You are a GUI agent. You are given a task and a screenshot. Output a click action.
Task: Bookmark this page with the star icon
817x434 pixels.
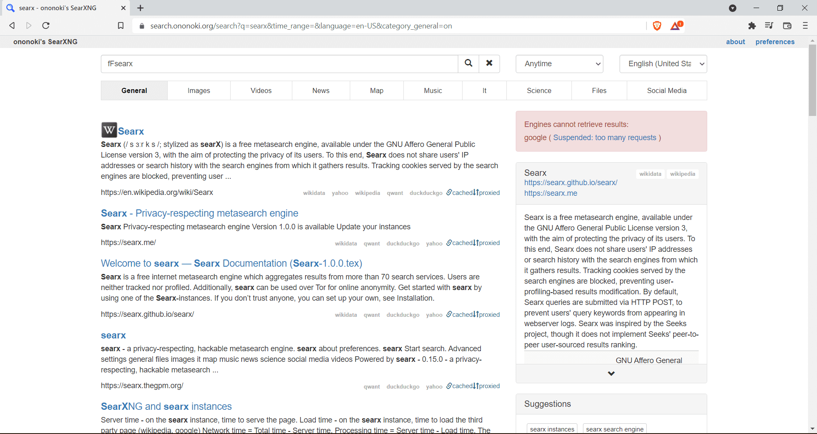coord(121,25)
